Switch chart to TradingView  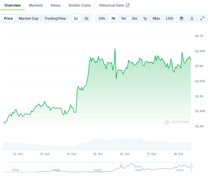click(55, 18)
